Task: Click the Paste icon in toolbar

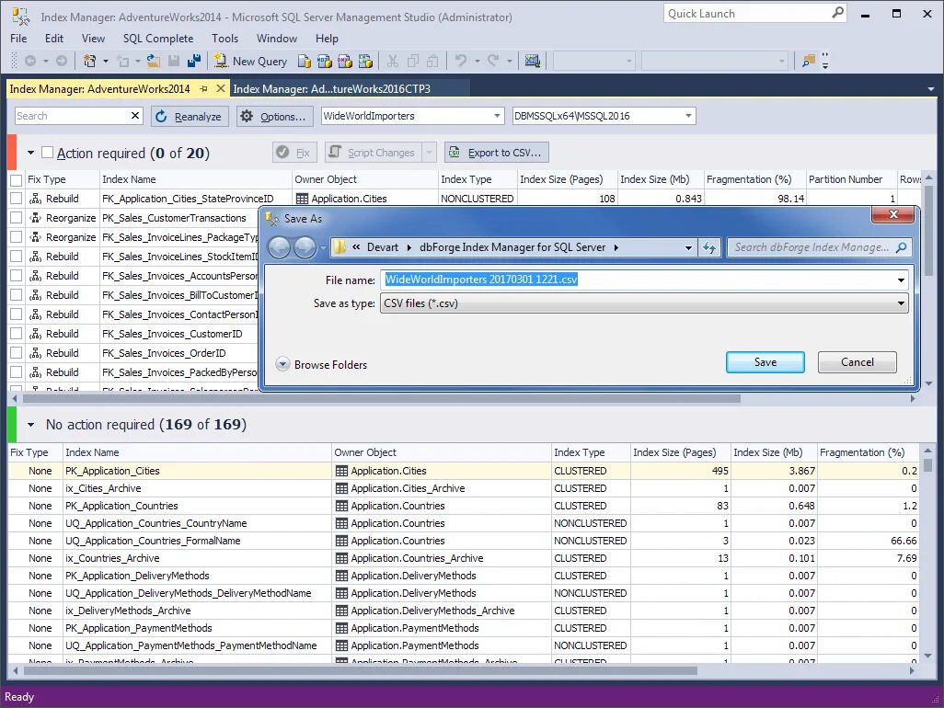Action: click(432, 61)
